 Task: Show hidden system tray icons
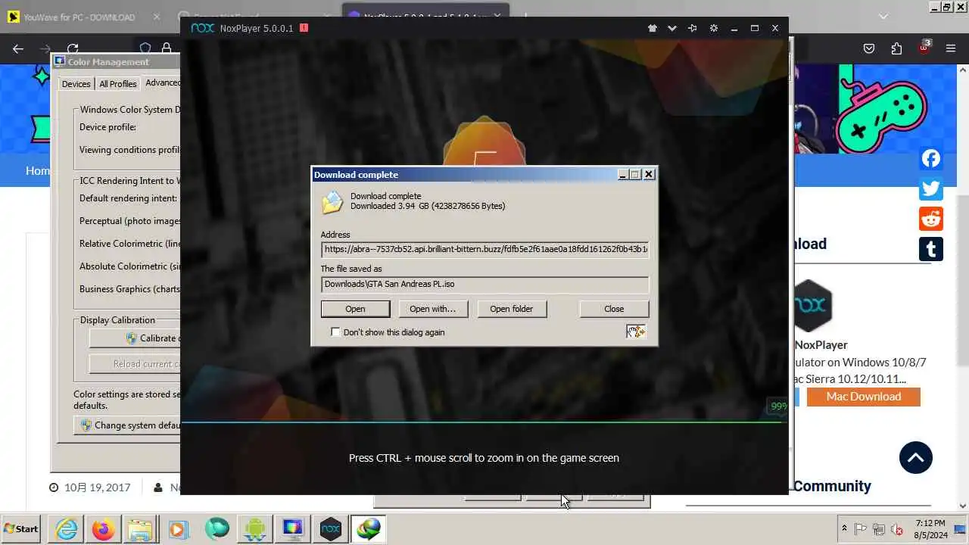[x=844, y=529]
